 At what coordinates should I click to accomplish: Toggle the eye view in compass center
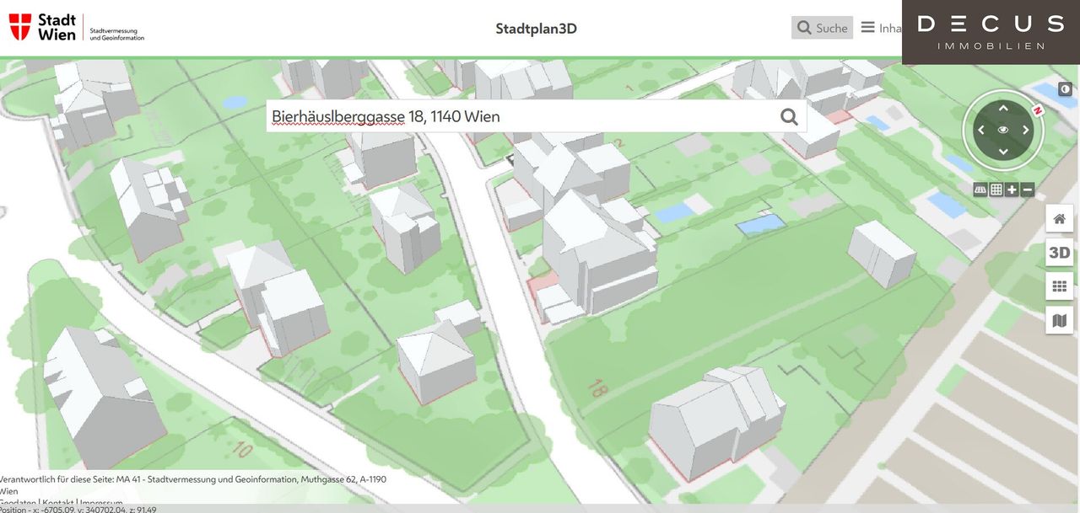[x=1003, y=130]
